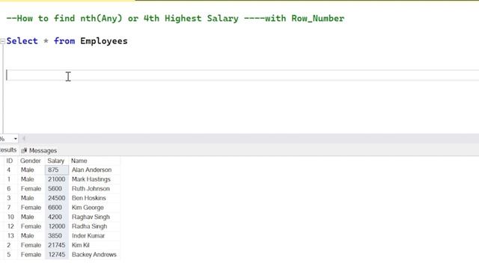Click the horizontal scrollbar left arrow
Screen dimensions: 479x269
tap(24, 139)
